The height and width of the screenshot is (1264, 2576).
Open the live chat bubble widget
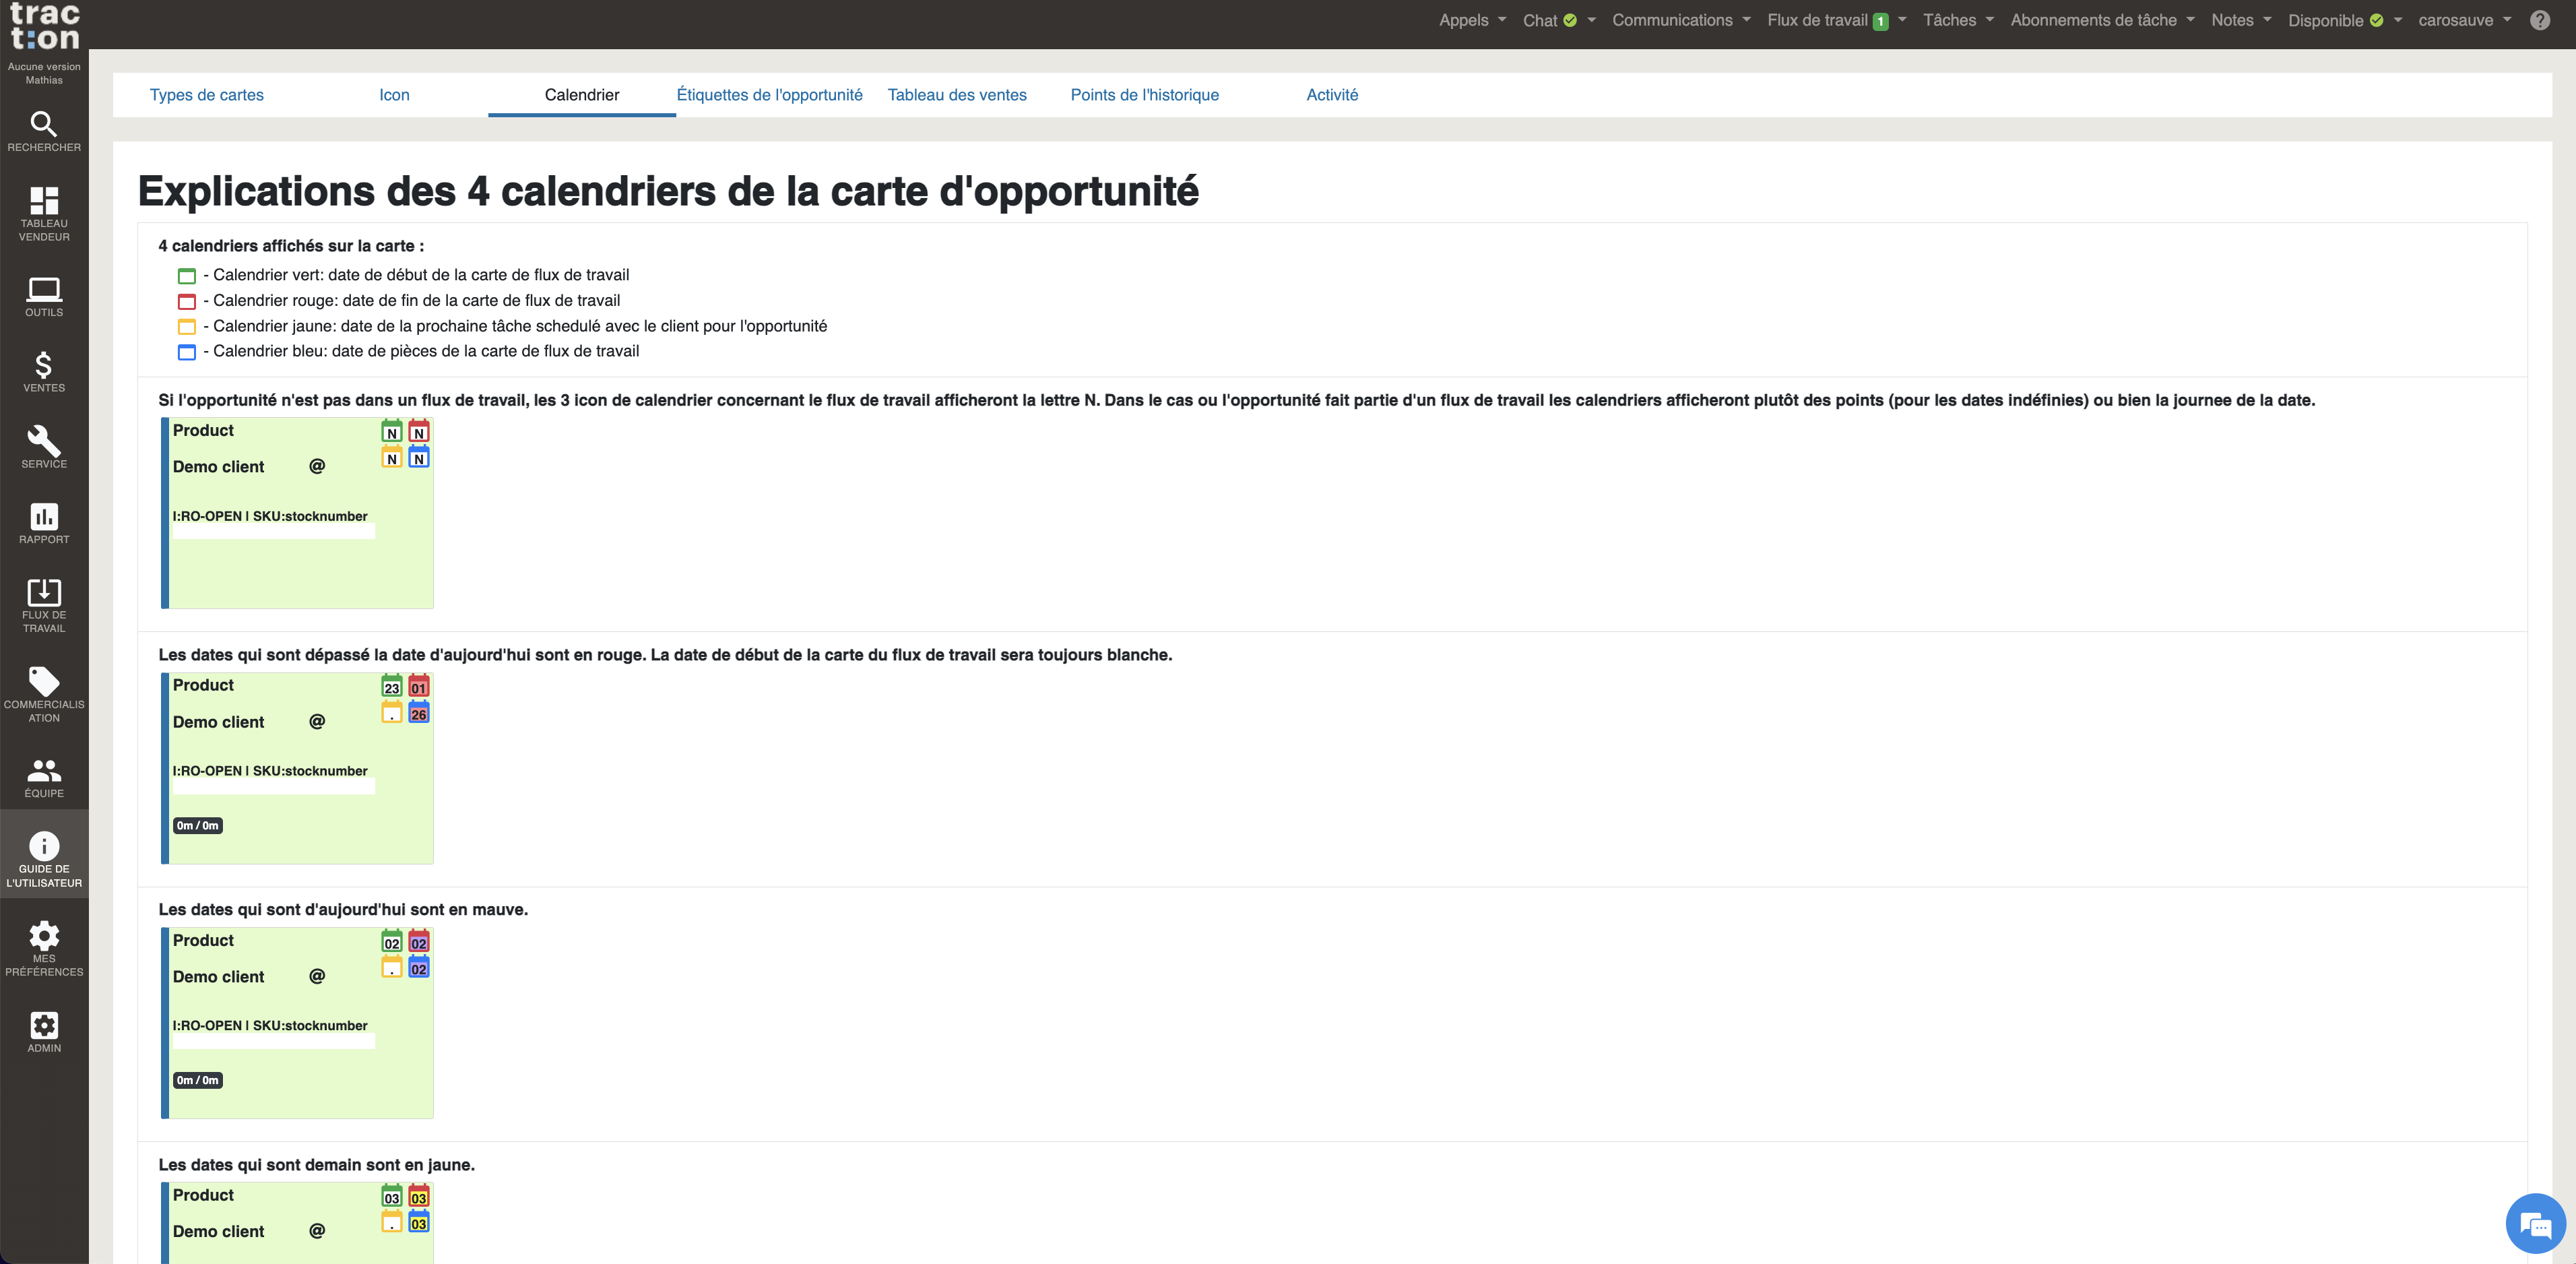(2535, 1223)
